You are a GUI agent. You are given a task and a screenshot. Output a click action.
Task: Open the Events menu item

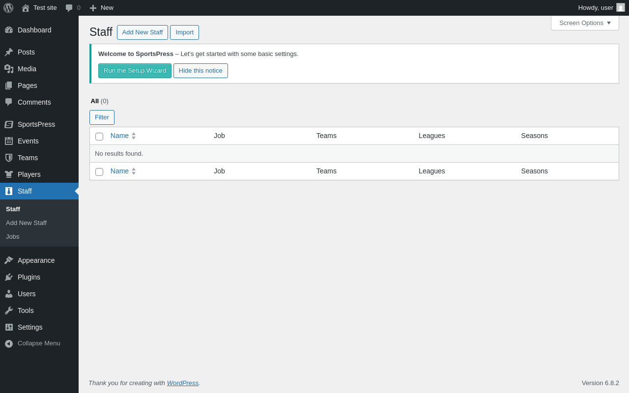(x=39, y=141)
